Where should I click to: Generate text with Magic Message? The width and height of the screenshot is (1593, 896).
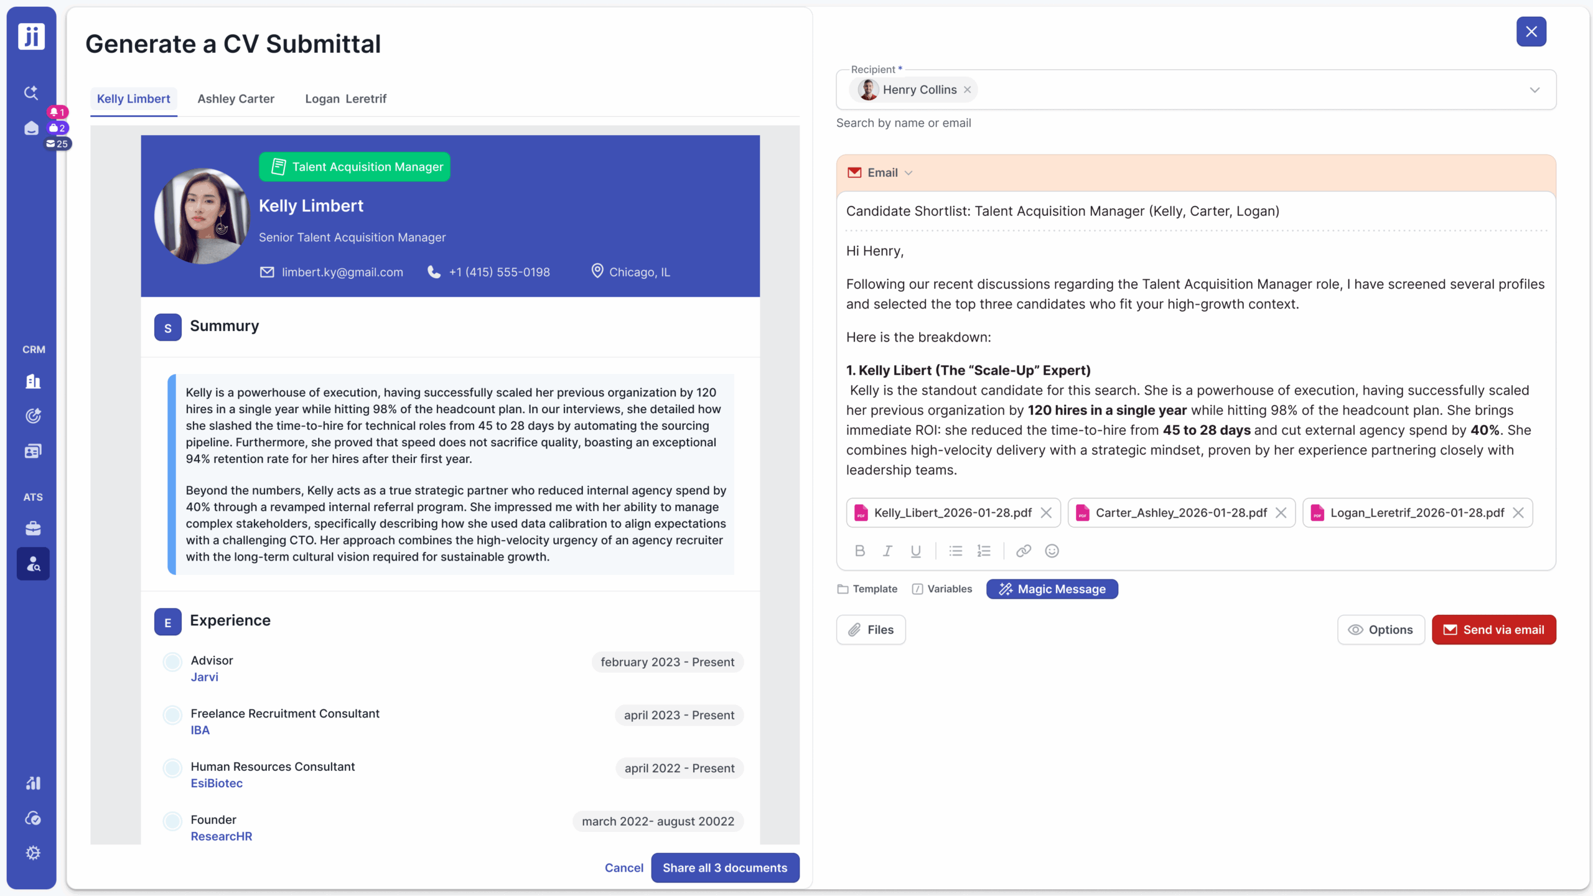(1052, 589)
